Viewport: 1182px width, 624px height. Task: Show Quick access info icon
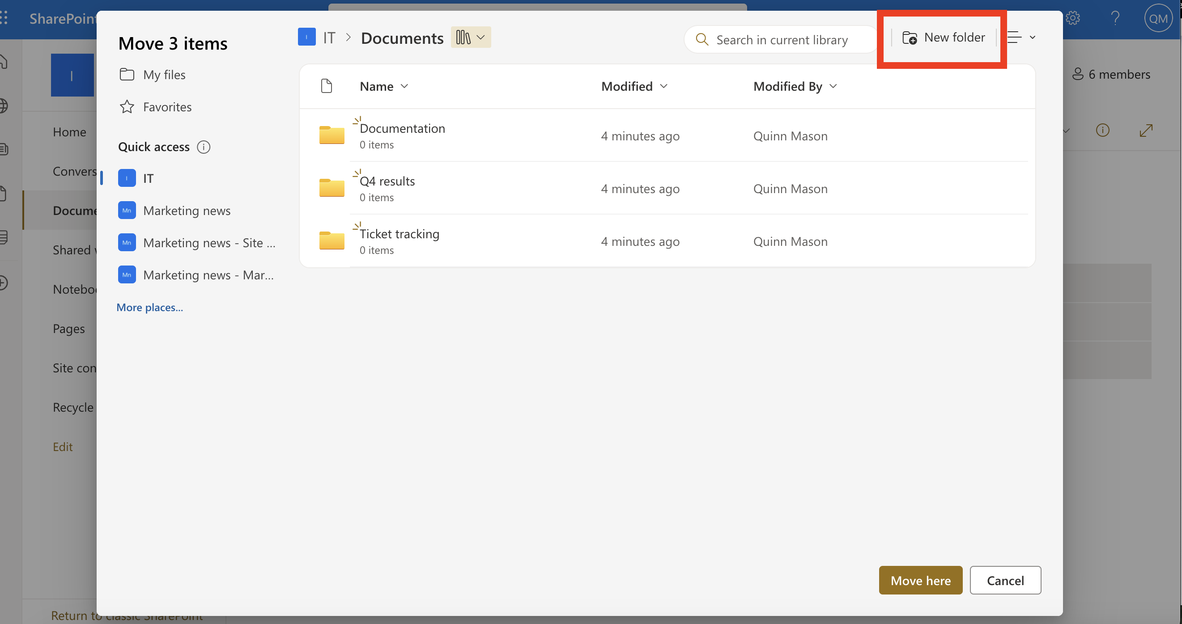pos(203,147)
